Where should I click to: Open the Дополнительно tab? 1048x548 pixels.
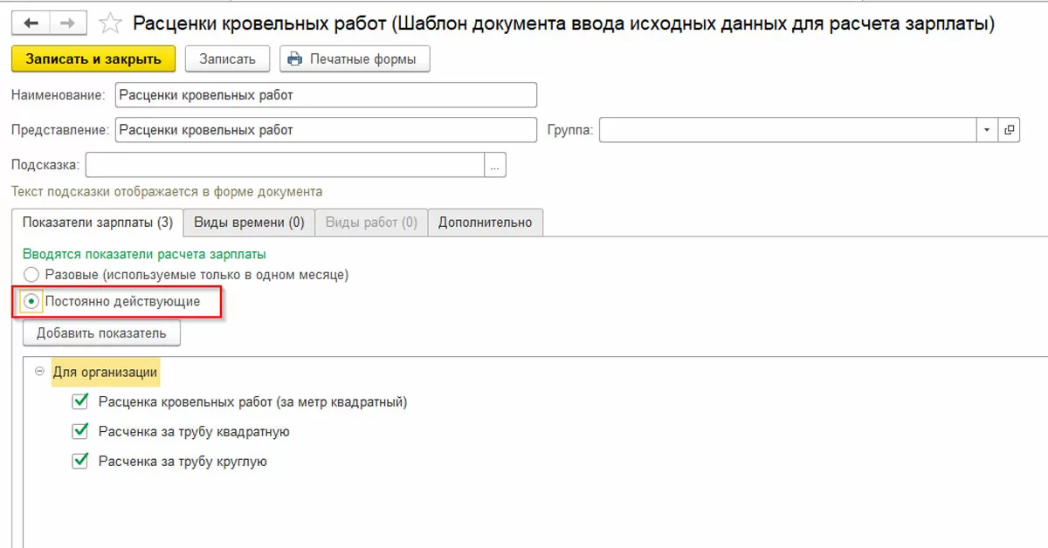point(485,223)
